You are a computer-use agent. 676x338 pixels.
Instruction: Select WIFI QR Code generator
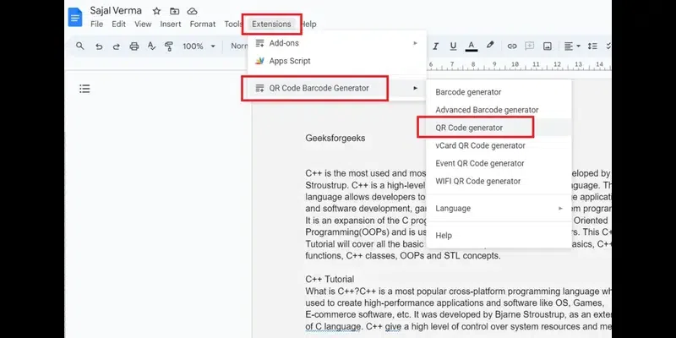pos(499,181)
